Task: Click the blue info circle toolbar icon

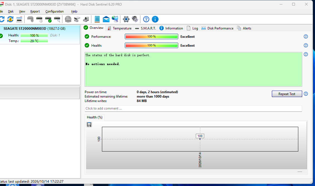Action: (x=155, y=19)
